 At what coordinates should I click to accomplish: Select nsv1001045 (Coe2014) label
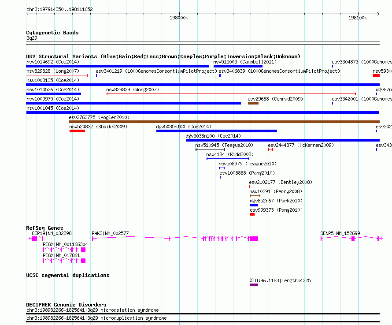pyautogui.click(x=53, y=108)
